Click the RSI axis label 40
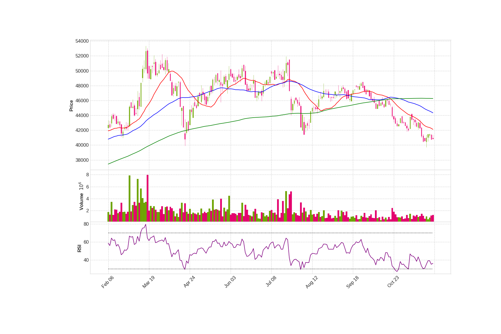This screenshot has height=334, width=501. (x=86, y=260)
